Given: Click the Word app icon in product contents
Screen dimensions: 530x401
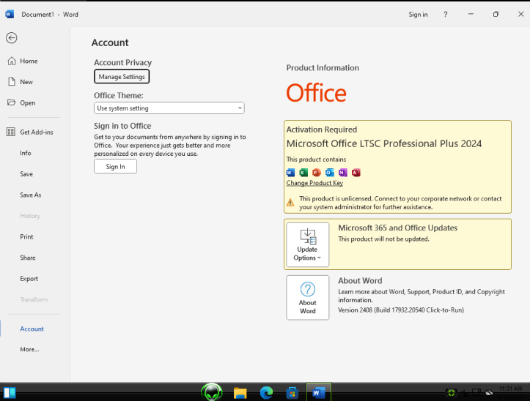Looking at the screenshot, I should coord(290,173).
